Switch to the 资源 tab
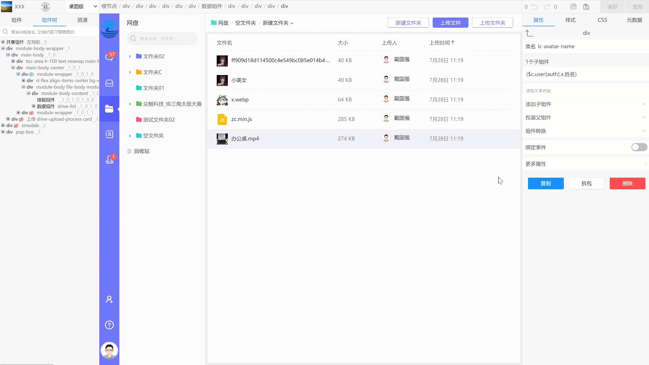Screen dimensions: 649x365 tap(82, 20)
